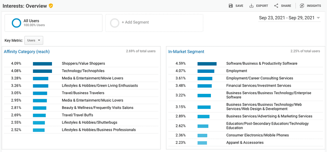
Task: Click the Interests: Overview page title
Action: tap(25, 6)
